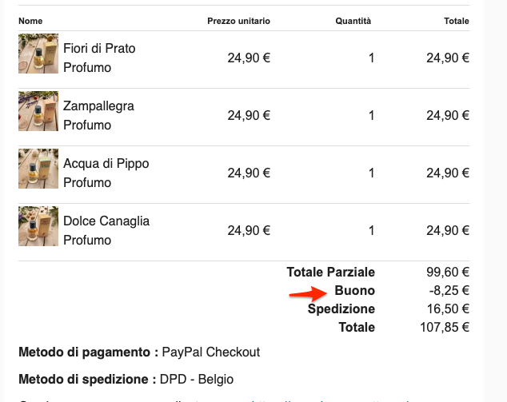Viewport: 507px width, 402px height.
Task: Click the Fiori di Prato Profumo name
Action: 99,58
